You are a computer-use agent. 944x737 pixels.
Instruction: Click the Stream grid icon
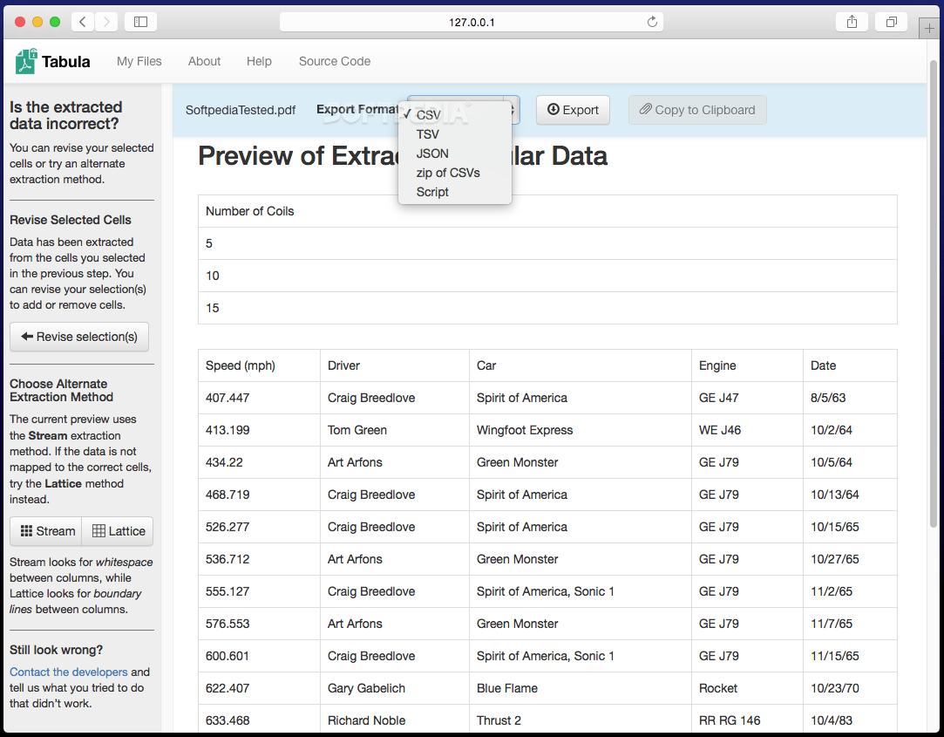click(26, 531)
